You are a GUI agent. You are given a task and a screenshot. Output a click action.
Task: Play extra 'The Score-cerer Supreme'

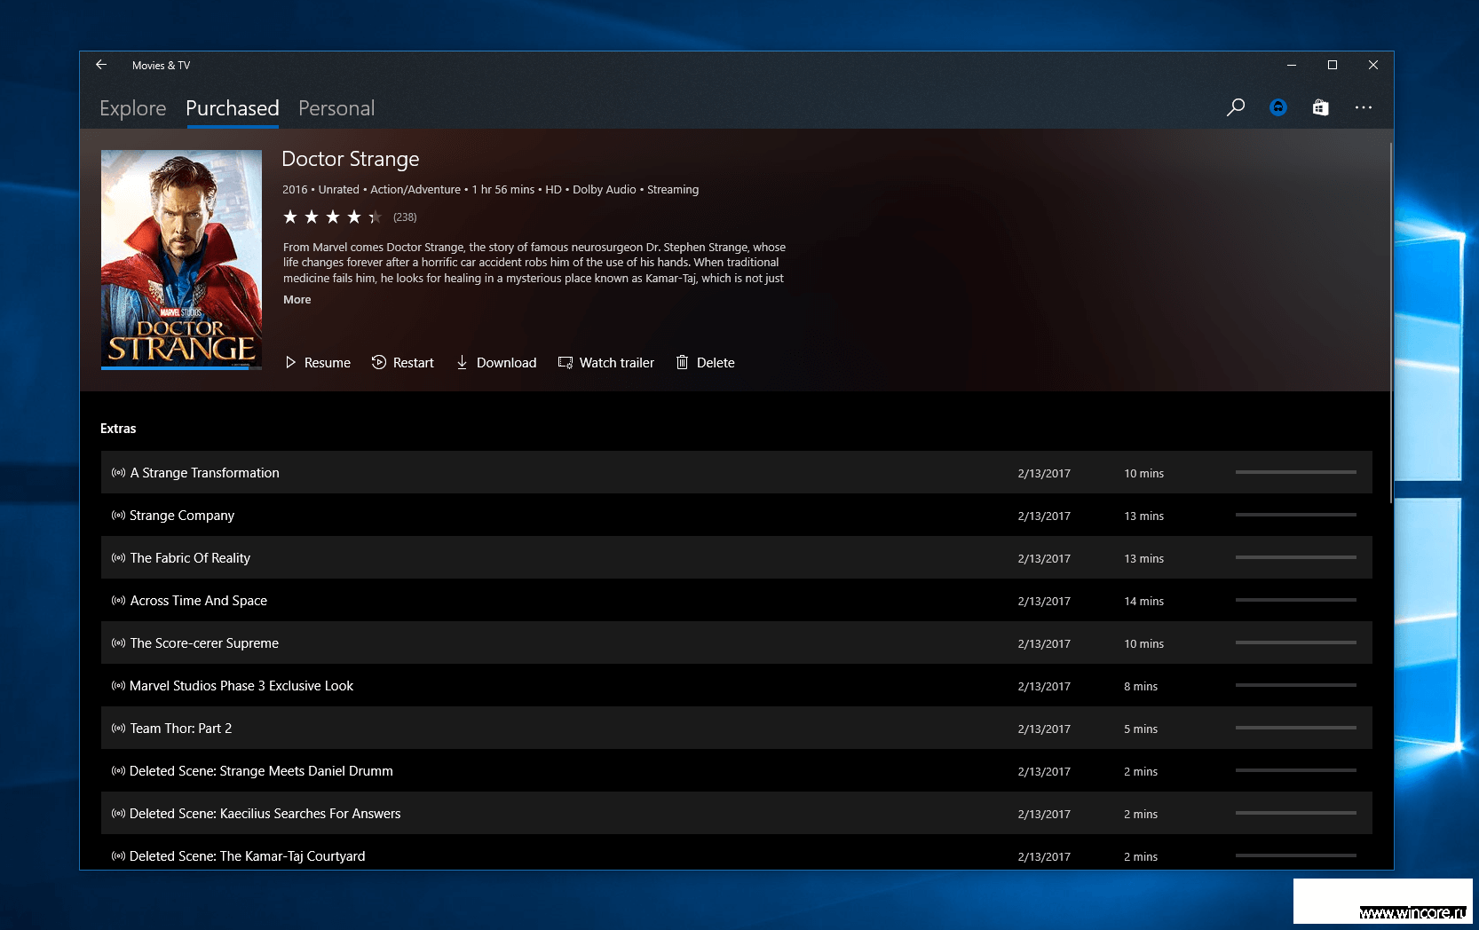tap(737, 642)
